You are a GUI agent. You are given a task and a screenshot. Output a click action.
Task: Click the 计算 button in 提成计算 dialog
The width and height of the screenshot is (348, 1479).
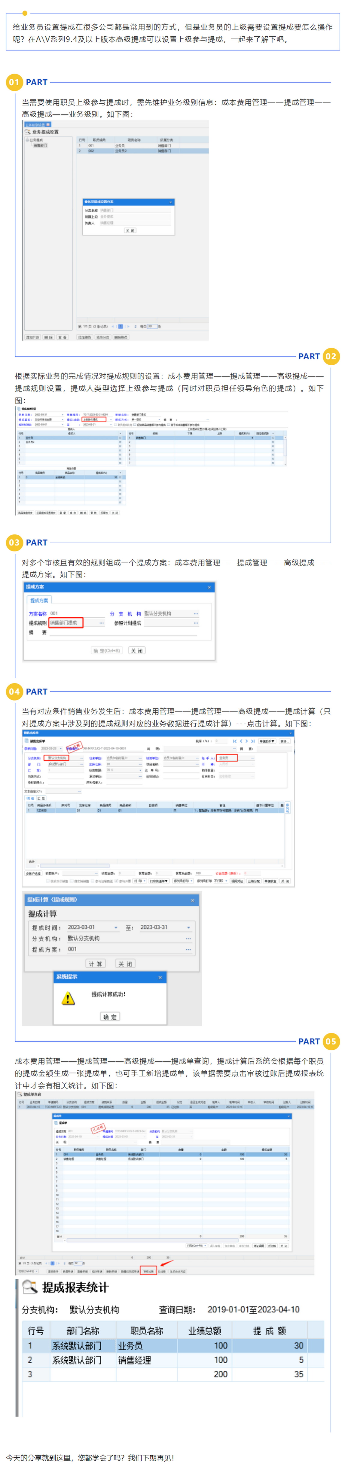95,964
